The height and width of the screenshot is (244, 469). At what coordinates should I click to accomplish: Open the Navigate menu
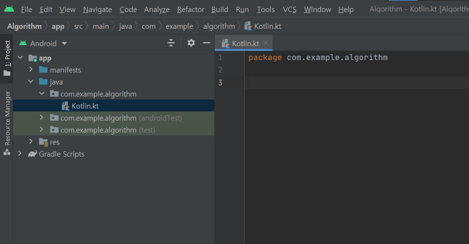pos(98,10)
